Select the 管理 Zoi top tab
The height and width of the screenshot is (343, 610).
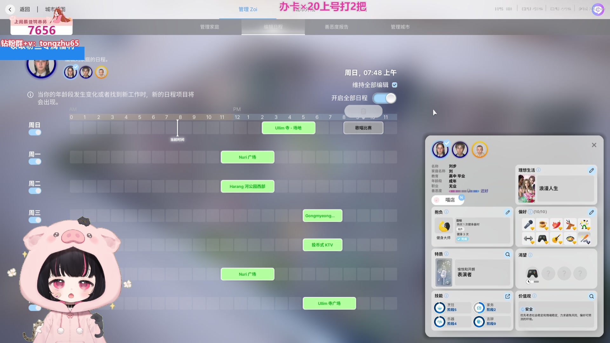pos(248,10)
